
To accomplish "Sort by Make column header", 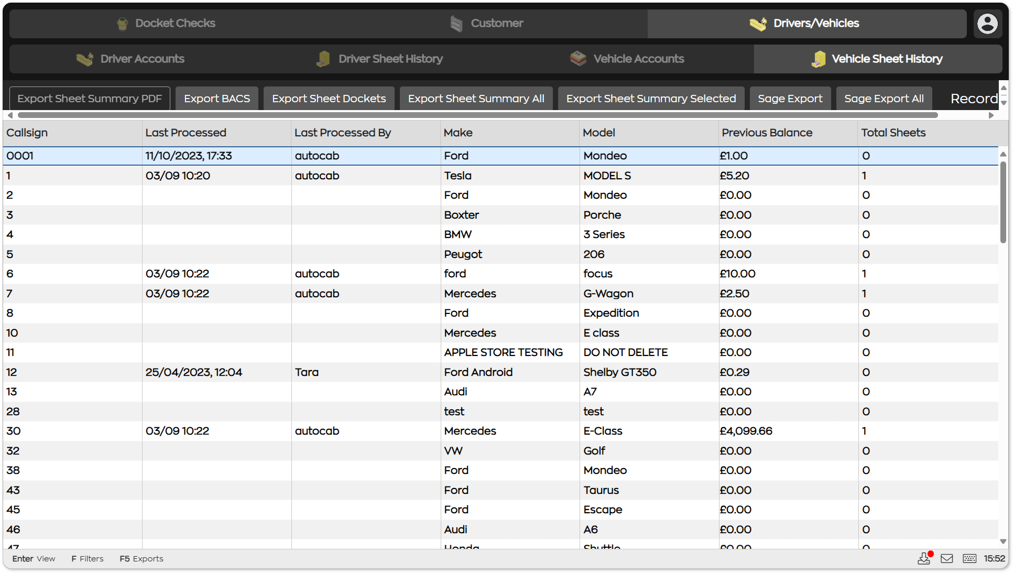I will [510, 133].
